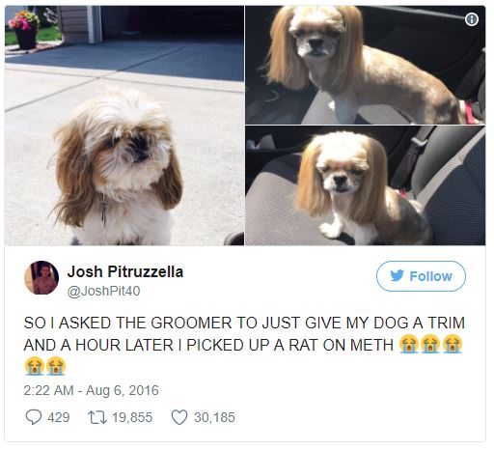
Task: View the 429 replies count
Action: pos(59,417)
